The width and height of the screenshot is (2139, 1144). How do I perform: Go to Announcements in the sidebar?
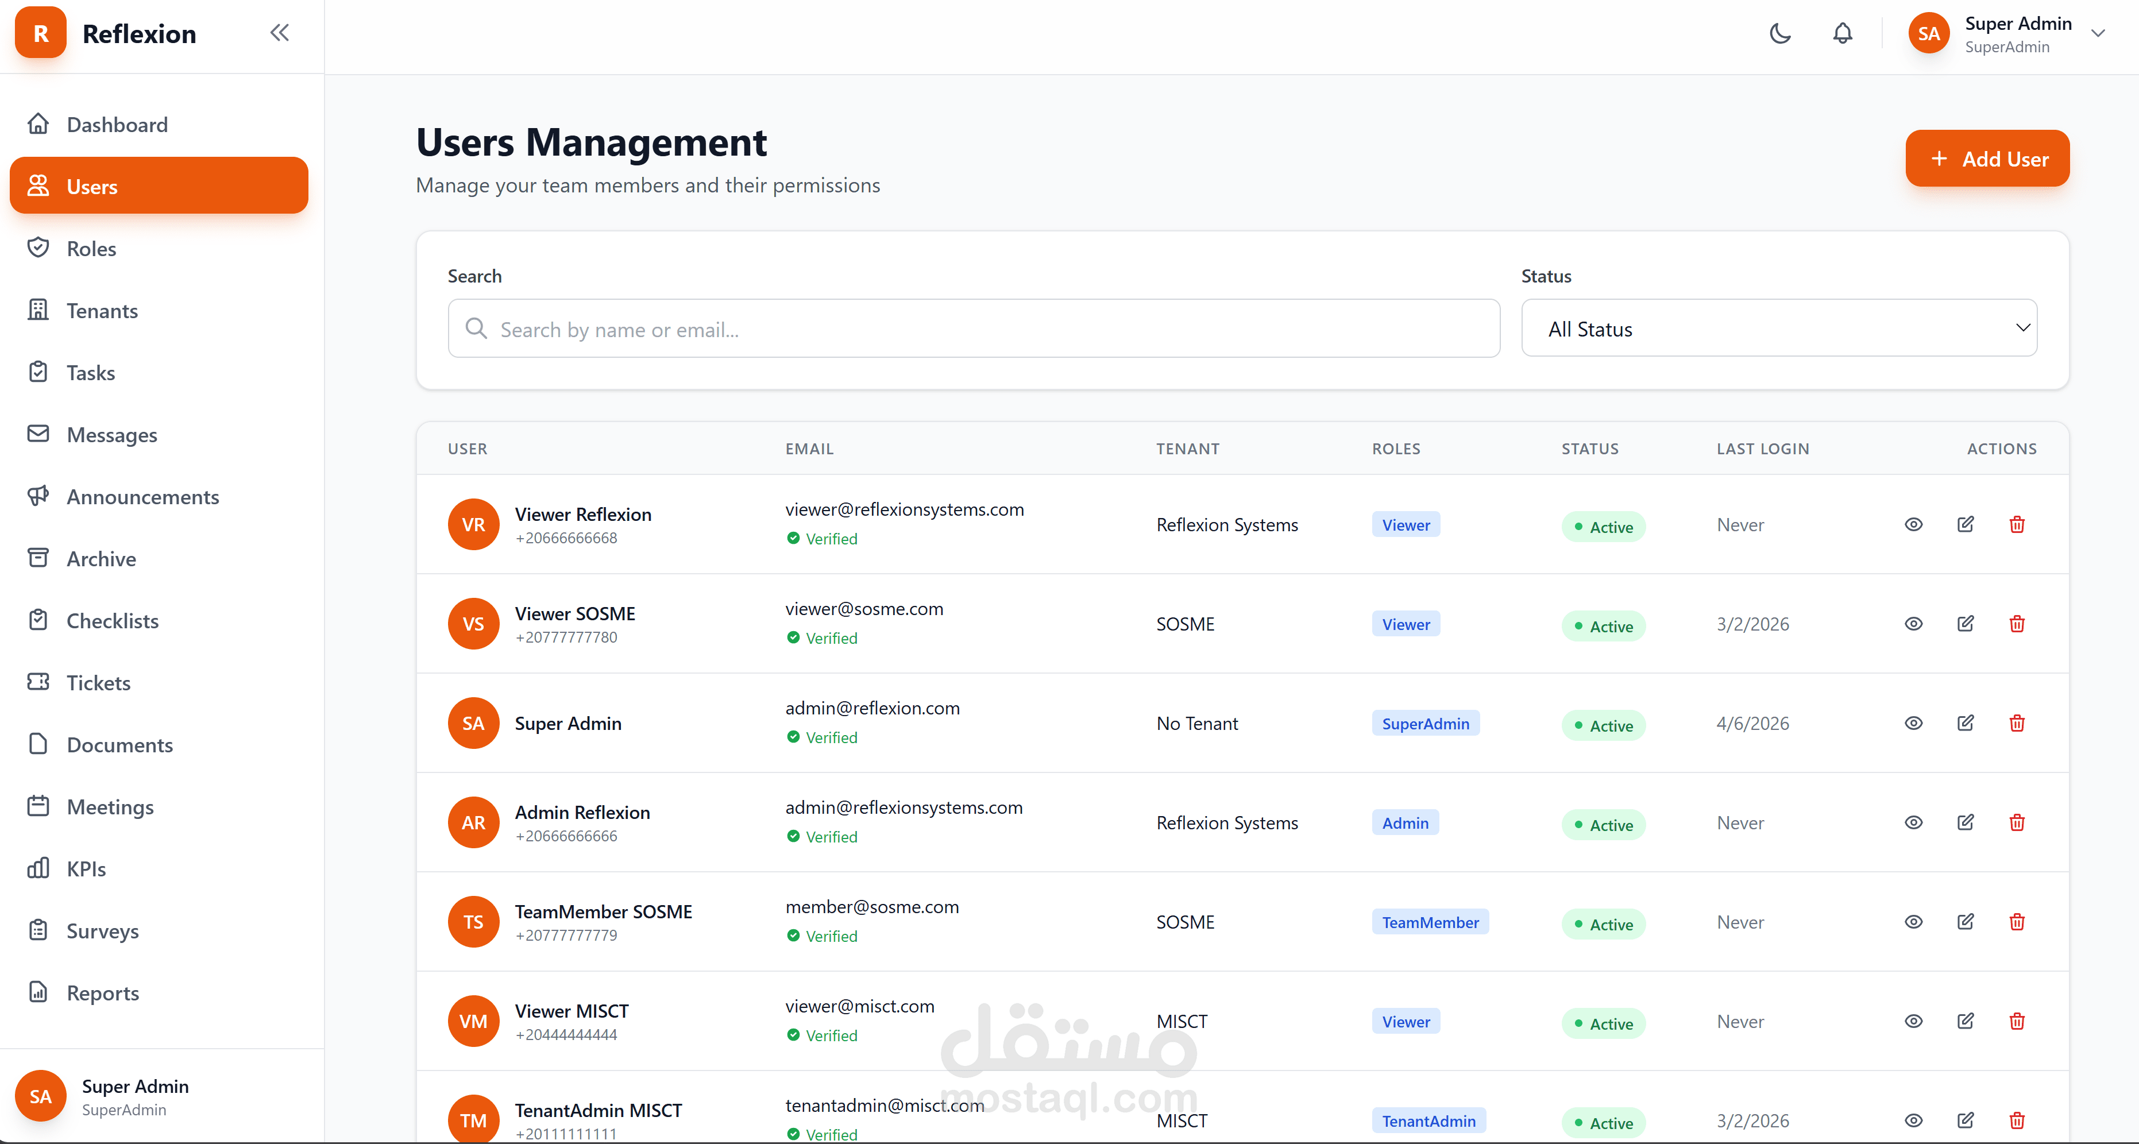(142, 496)
